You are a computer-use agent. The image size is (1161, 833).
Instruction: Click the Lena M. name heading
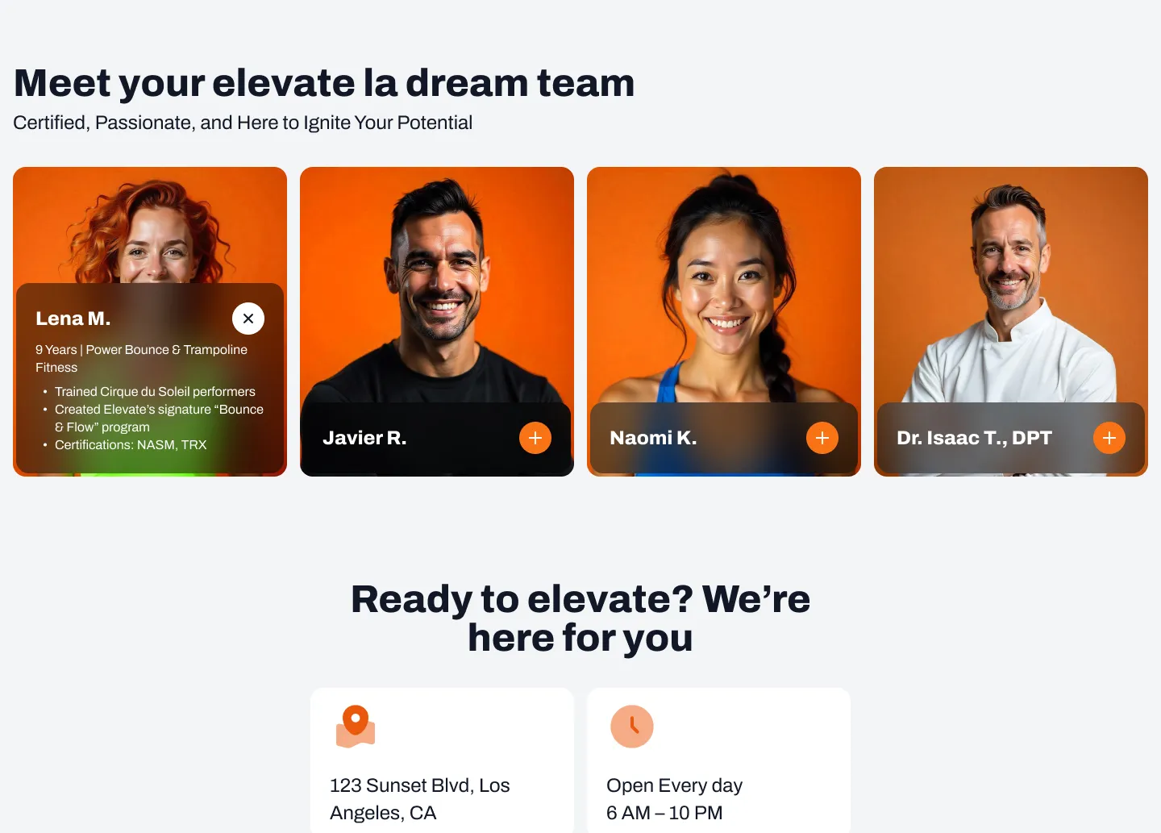73,319
